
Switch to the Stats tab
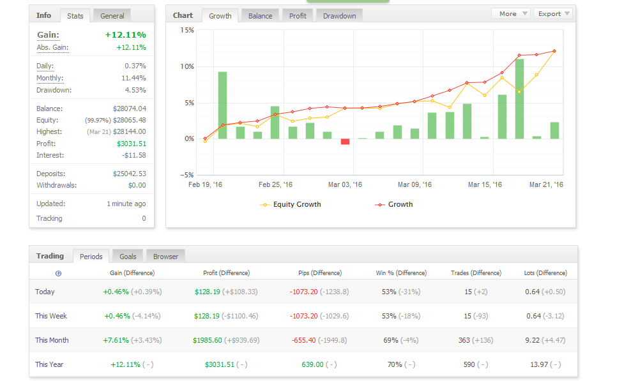75,16
